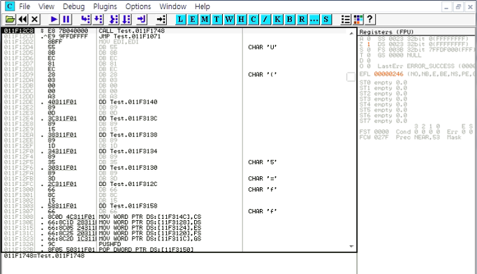Show Executable modules with E button
Viewport: 477px width, 274px height.
click(x=193, y=20)
